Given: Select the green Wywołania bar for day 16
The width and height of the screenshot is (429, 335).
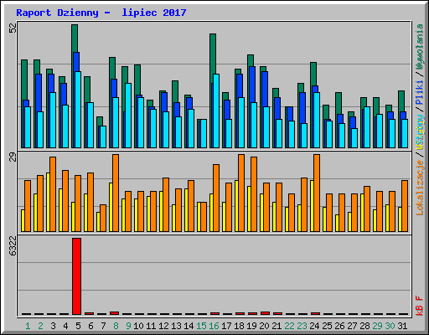Looking at the screenshot, I should tap(213, 58).
